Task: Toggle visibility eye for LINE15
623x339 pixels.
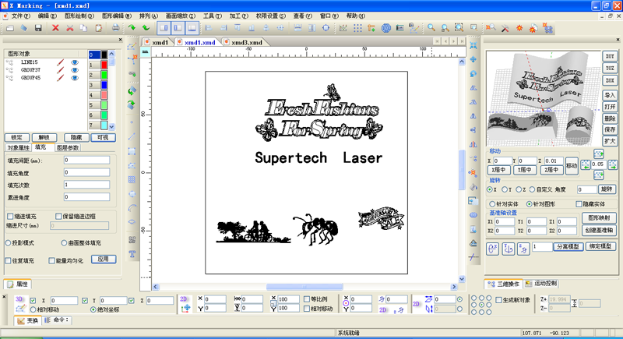Action: [x=76, y=62]
